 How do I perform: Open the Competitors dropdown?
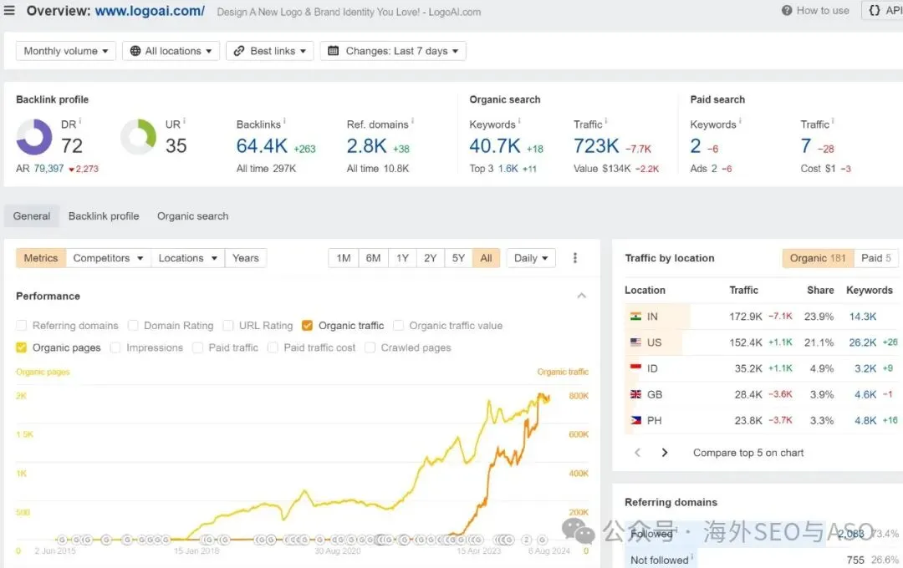(108, 258)
